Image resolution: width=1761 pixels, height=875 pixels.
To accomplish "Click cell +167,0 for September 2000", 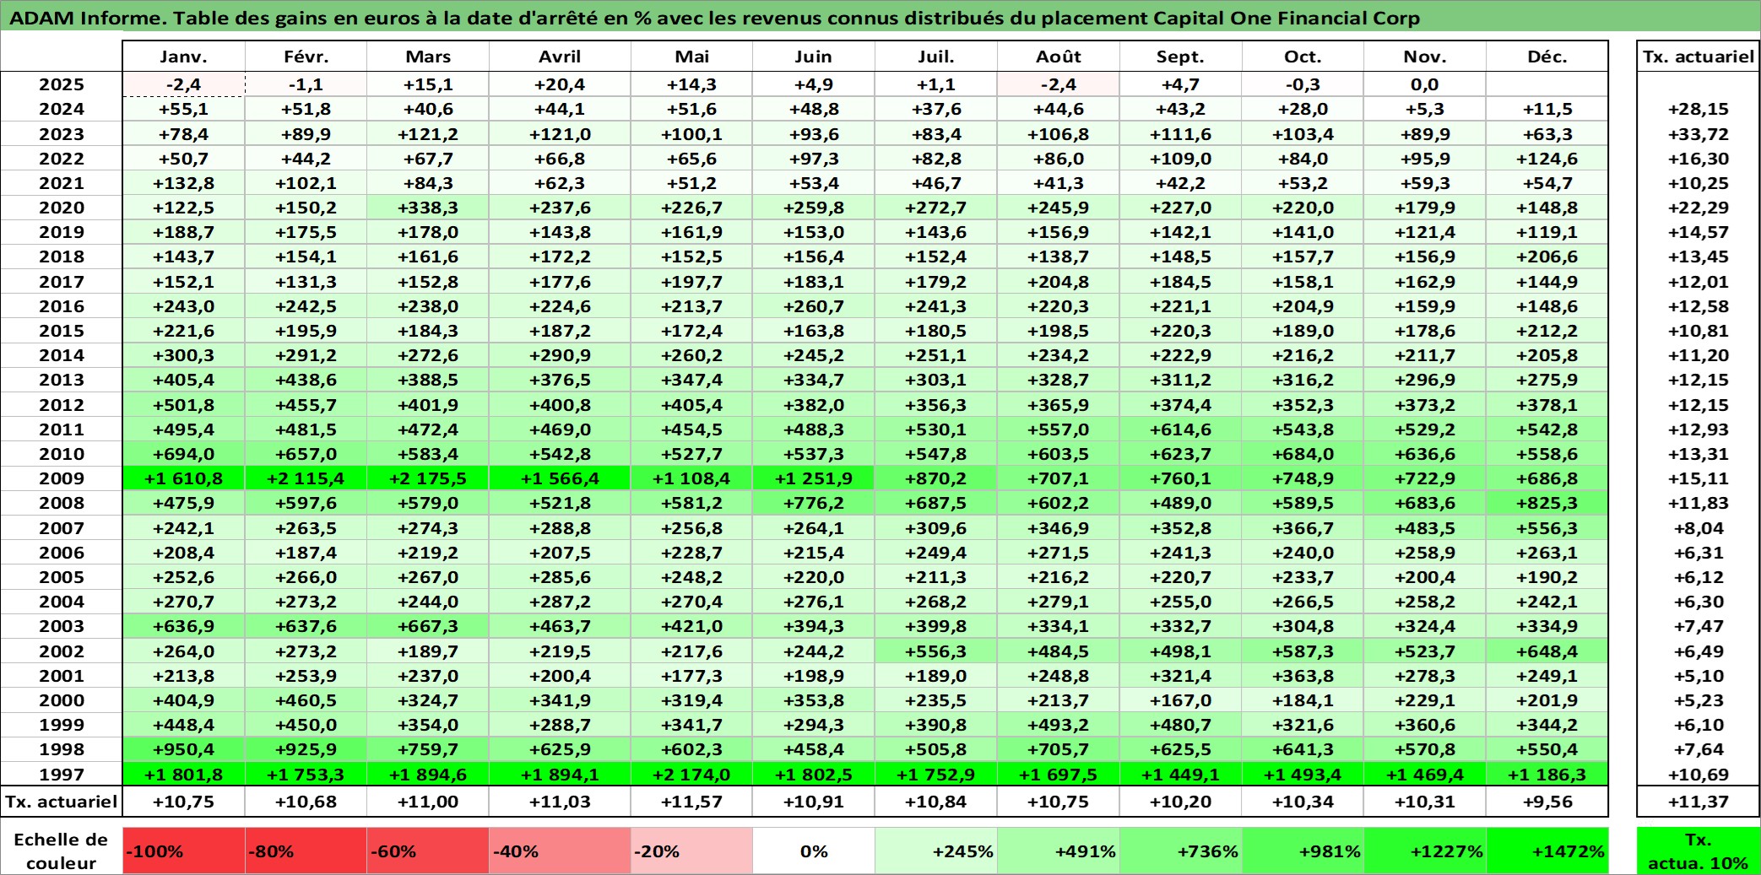I will click(x=1180, y=700).
